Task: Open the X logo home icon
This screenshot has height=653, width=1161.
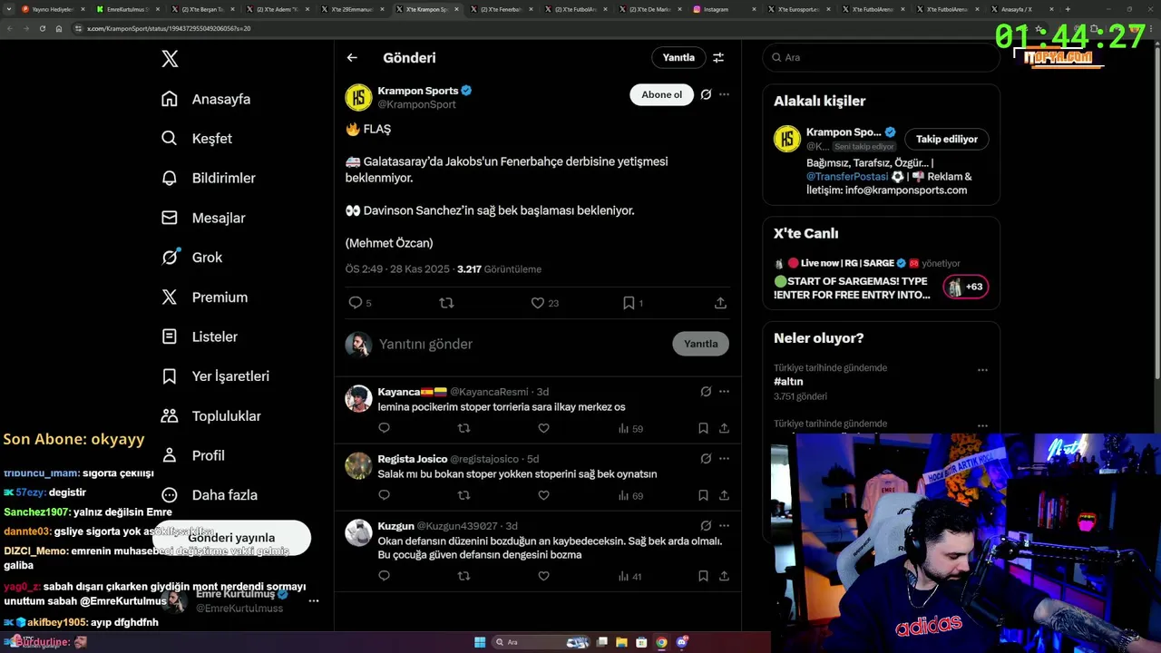Action: pos(170,59)
